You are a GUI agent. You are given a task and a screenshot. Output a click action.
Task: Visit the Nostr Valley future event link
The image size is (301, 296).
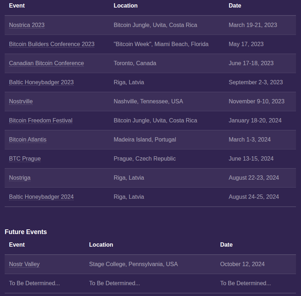pos(24,264)
